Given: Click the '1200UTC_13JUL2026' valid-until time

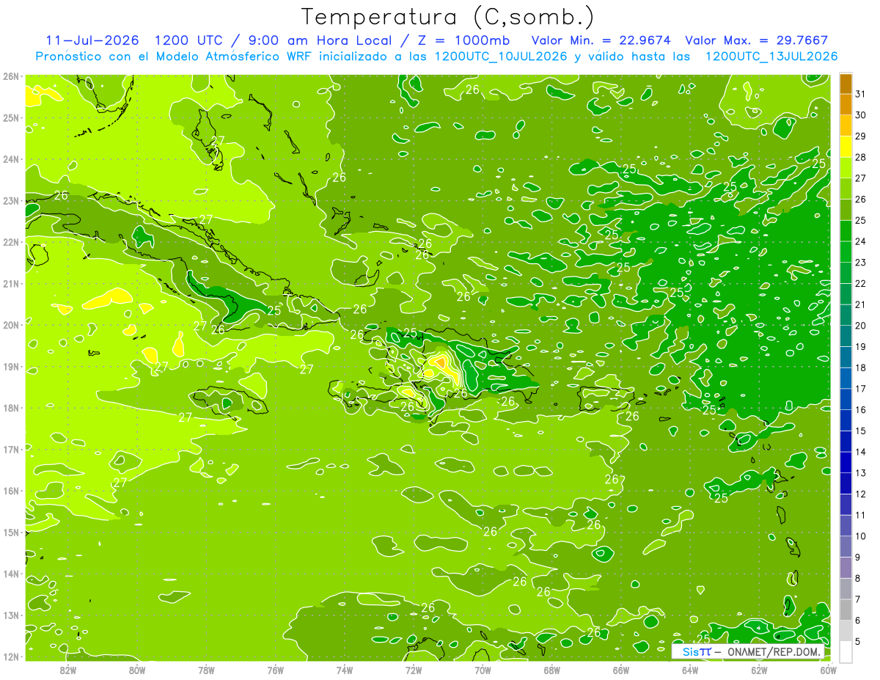Looking at the screenshot, I should tap(771, 56).
